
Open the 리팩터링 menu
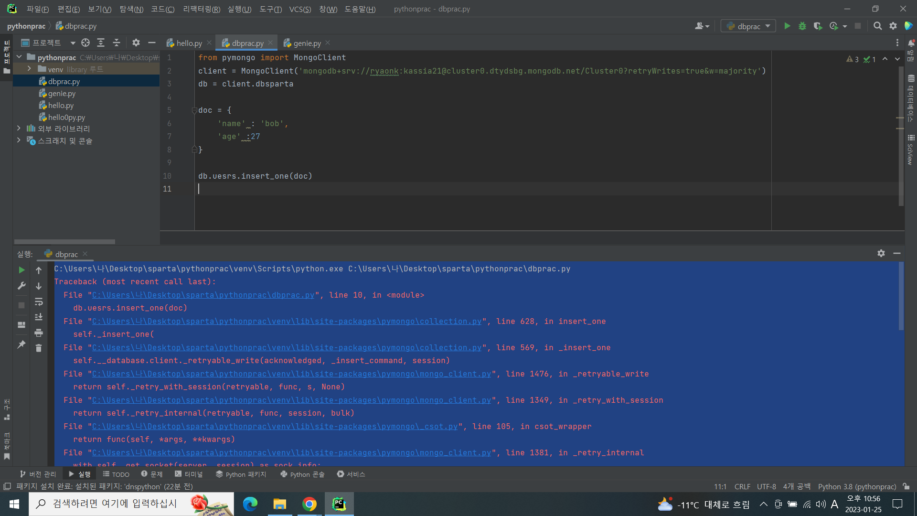click(x=202, y=9)
